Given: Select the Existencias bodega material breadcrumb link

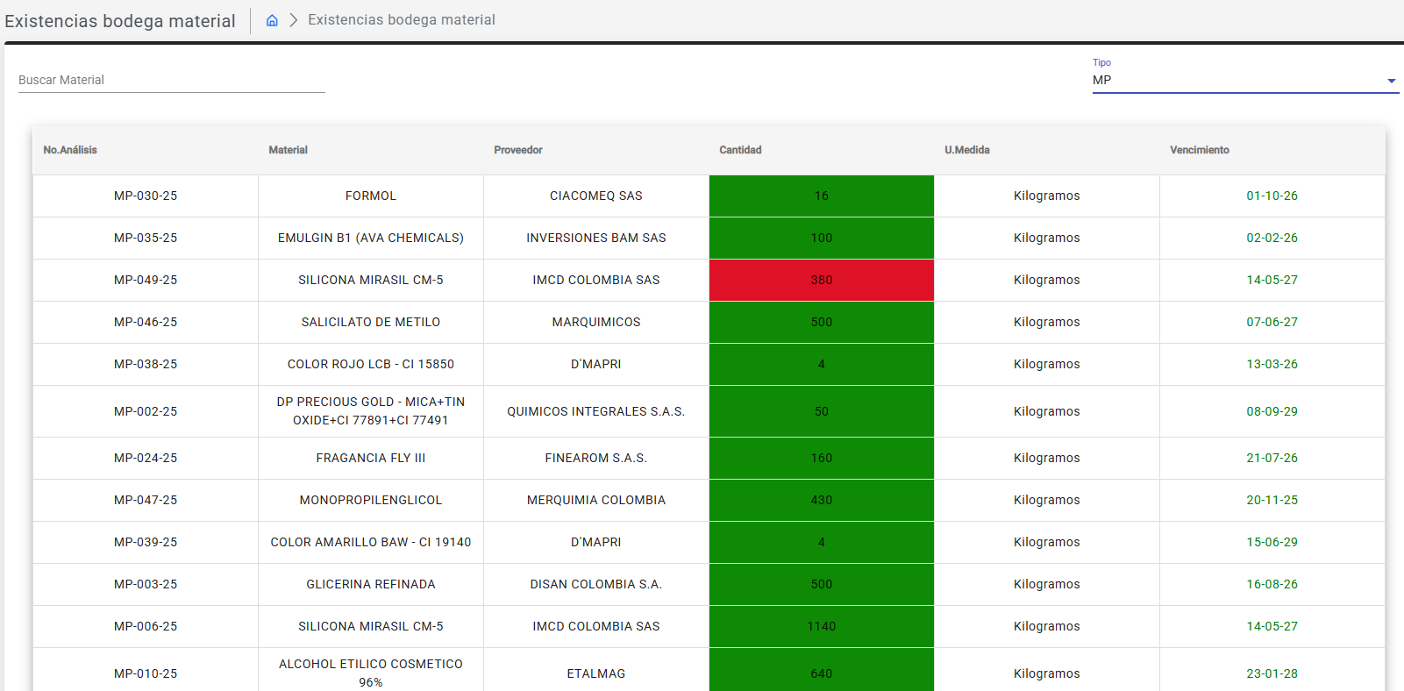Looking at the screenshot, I should 401,20.
